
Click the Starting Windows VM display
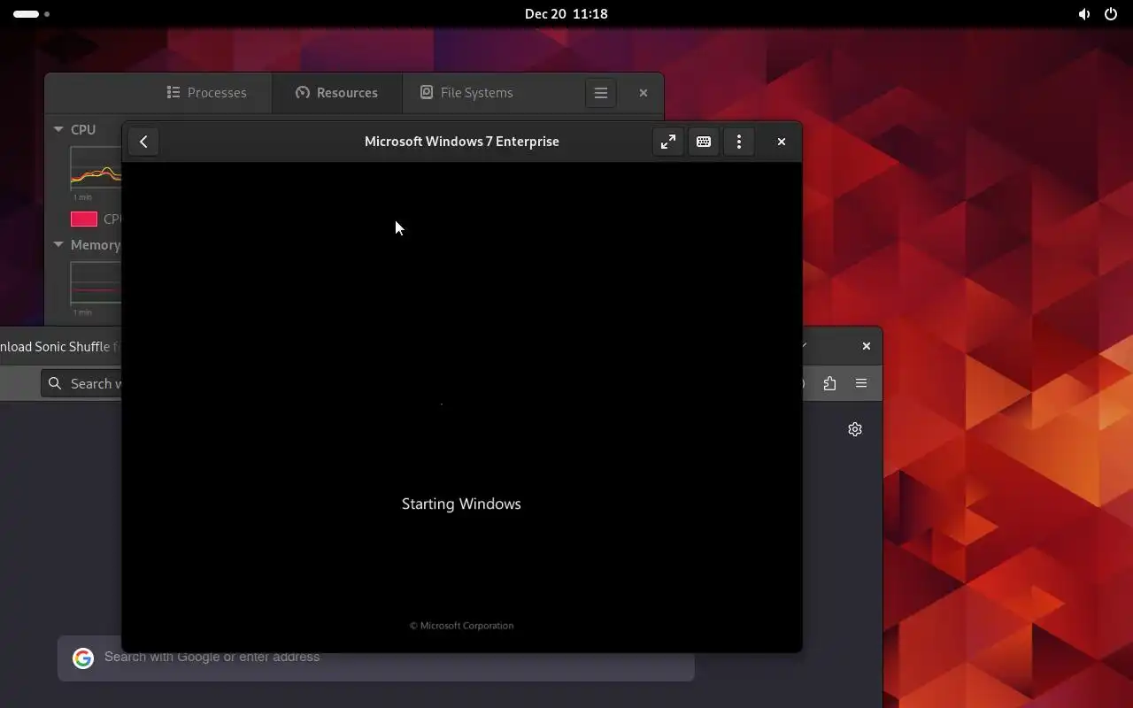pos(461,407)
